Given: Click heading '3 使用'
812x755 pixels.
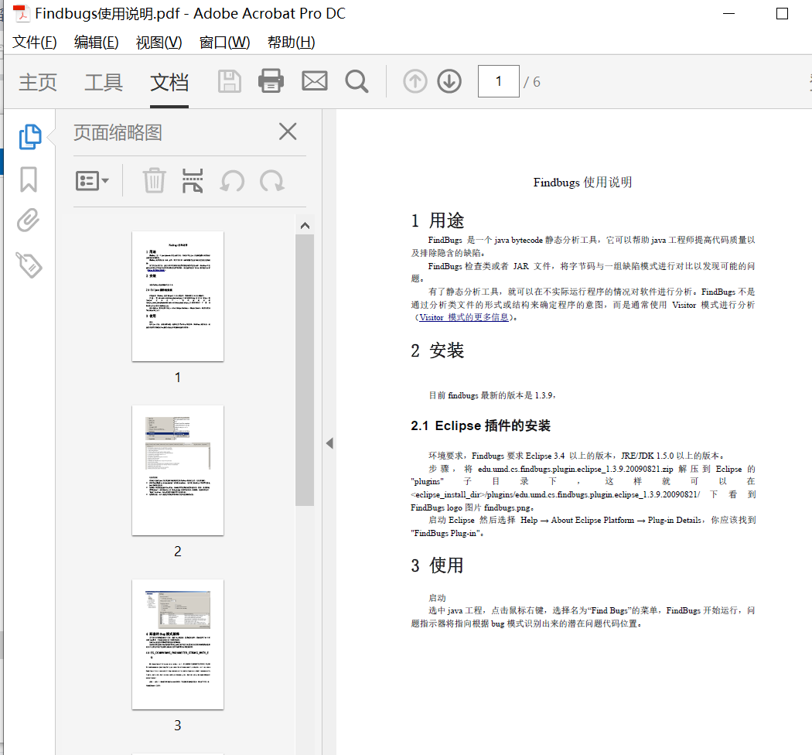Looking at the screenshot, I should pyautogui.click(x=438, y=565).
